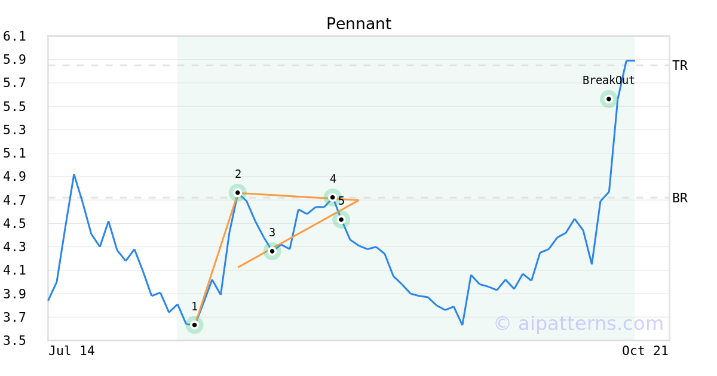Image resolution: width=717 pixels, height=376 pixels.
Task: Click the BR level label
Action: (x=679, y=198)
